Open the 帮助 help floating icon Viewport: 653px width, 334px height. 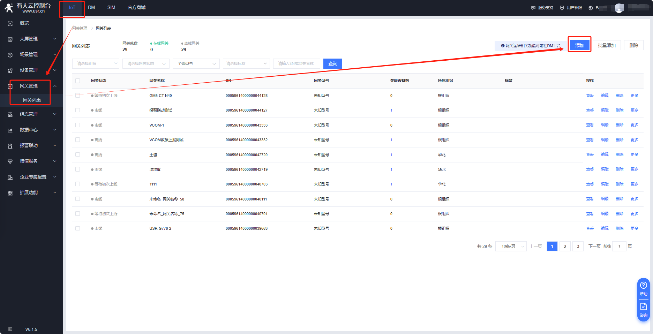click(644, 288)
